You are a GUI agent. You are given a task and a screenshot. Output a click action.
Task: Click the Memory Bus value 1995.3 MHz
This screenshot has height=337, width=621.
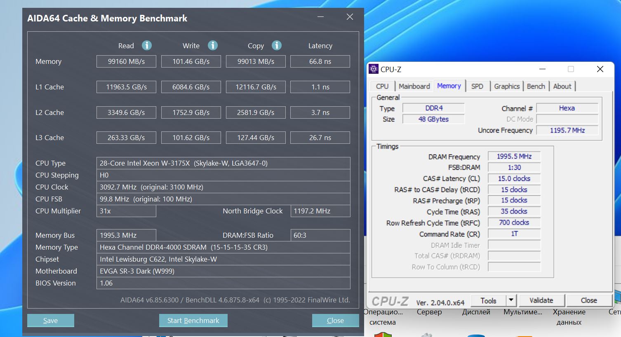(126, 235)
